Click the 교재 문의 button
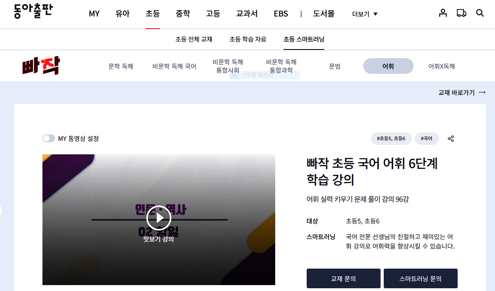 coord(343,278)
